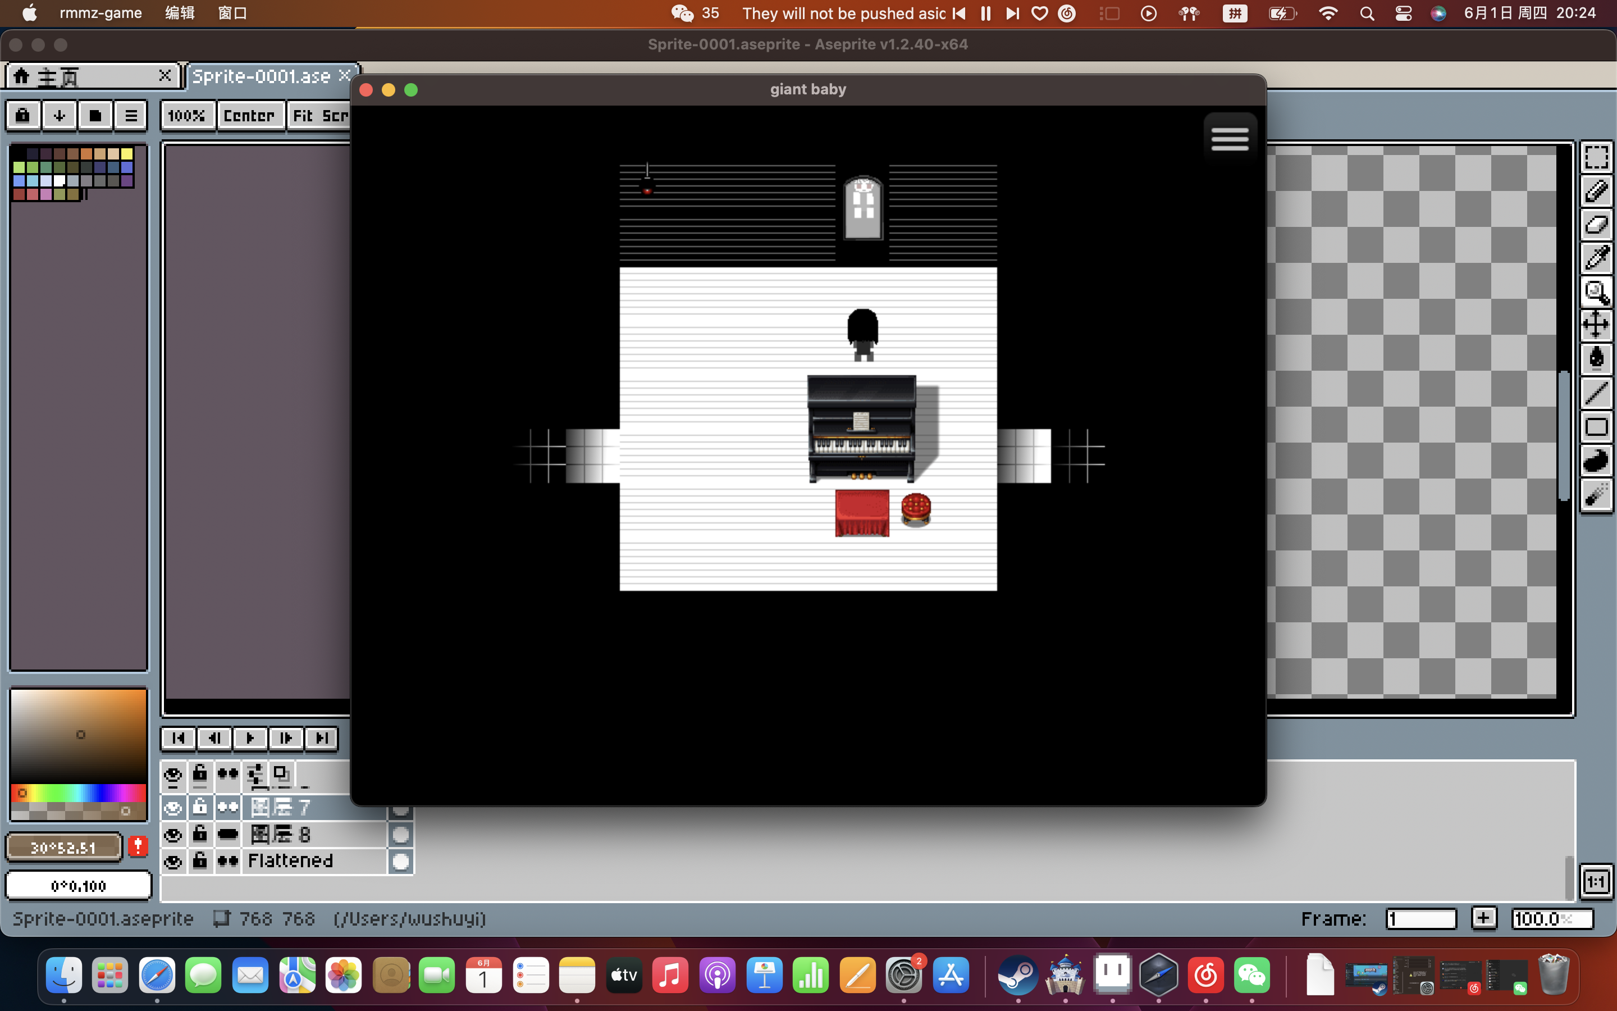
Task: Select the Zoom magnifier tool
Action: tap(1596, 292)
